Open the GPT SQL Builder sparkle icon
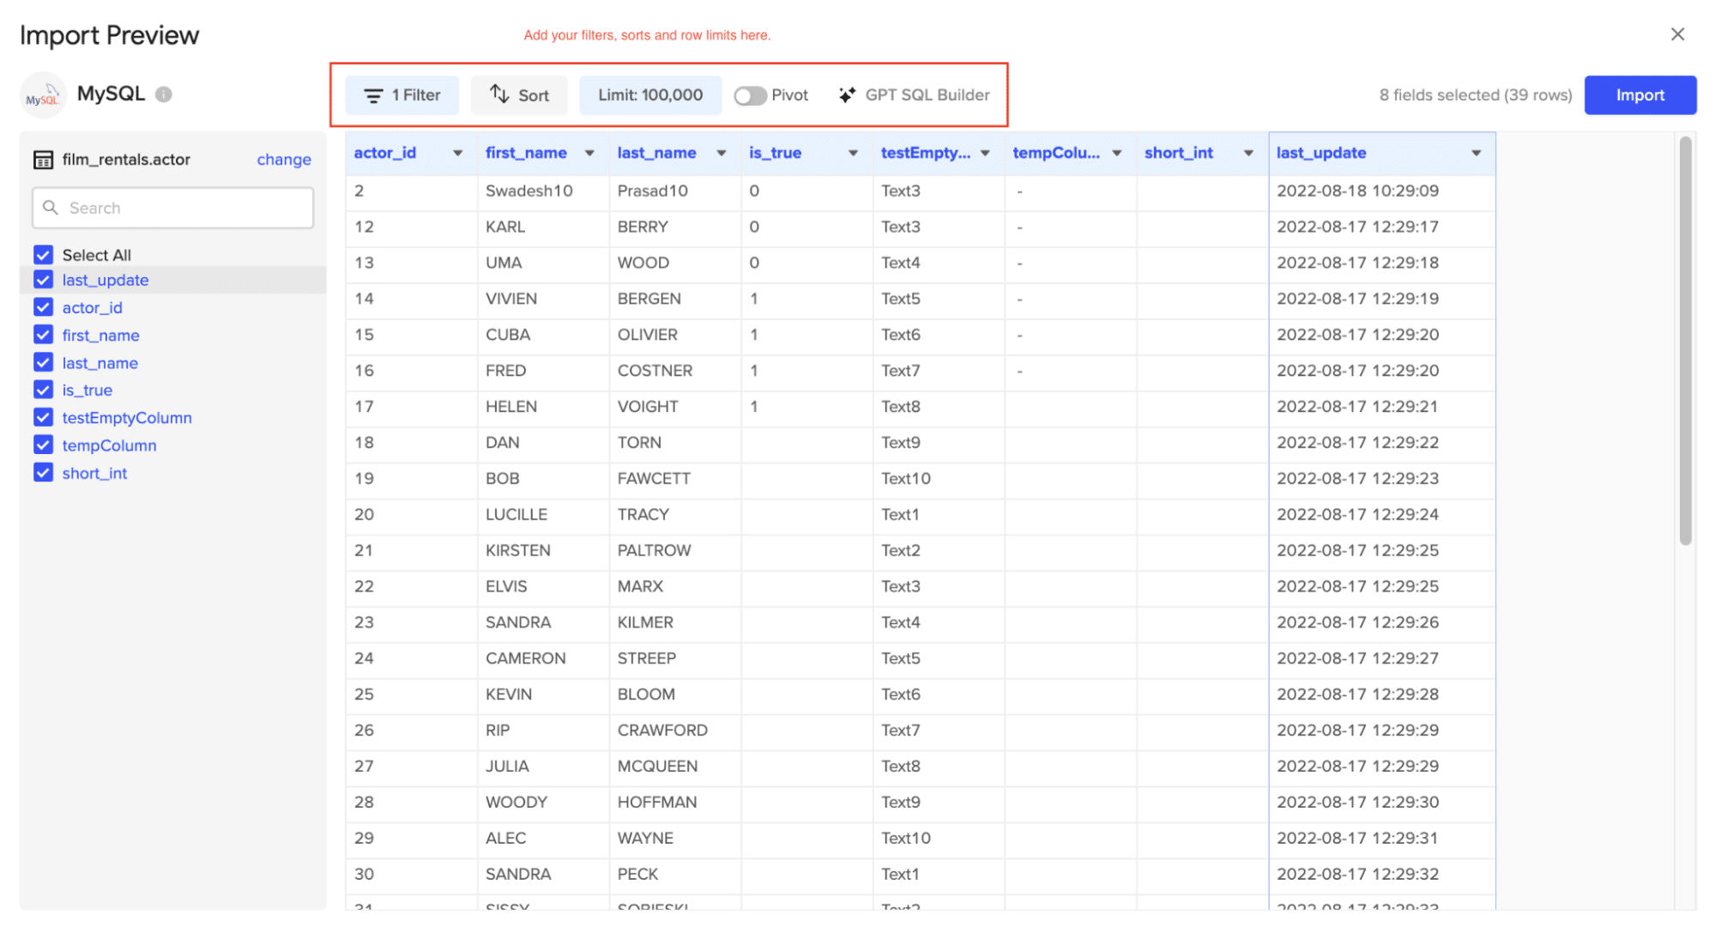Screen dimensions: 1715x939 [847, 95]
